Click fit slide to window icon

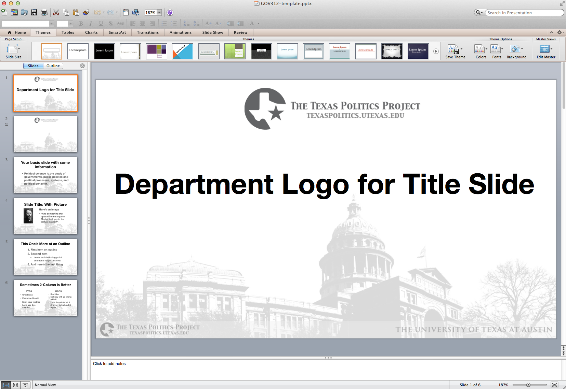tap(554, 385)
